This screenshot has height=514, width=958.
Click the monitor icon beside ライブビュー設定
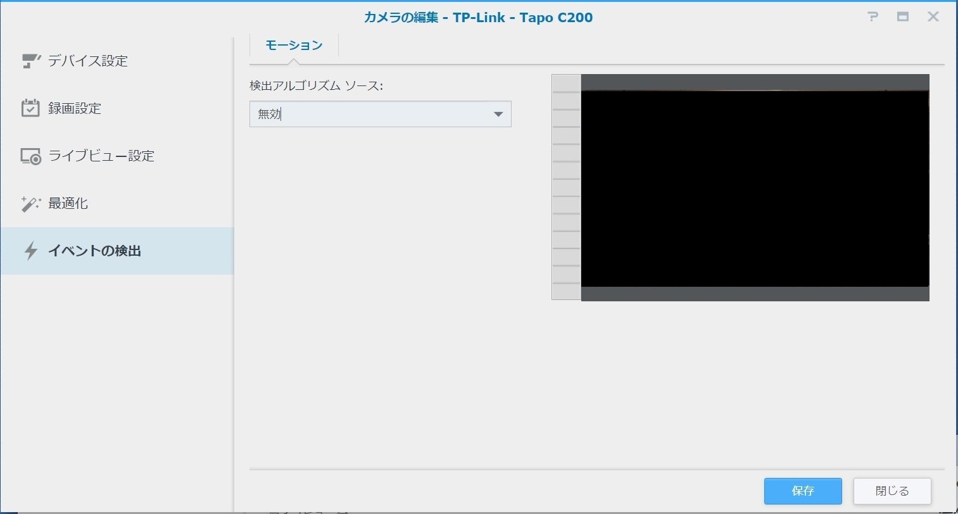(x=30, y=156)
